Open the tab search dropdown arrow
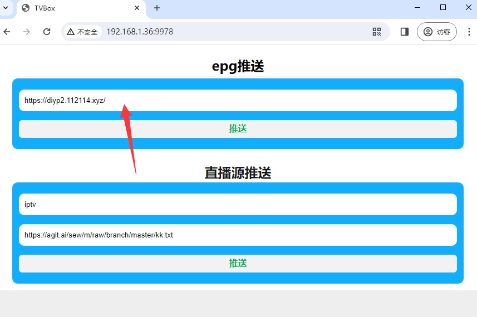 tap(6, 8)
